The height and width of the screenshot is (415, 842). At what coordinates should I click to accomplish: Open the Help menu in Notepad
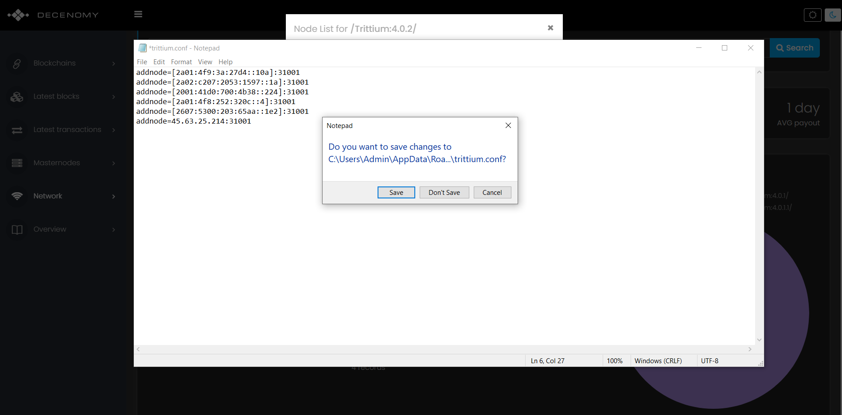click(x=225, y=62)
